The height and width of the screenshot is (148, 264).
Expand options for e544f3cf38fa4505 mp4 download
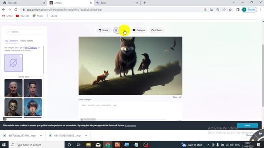pos(86,136)
